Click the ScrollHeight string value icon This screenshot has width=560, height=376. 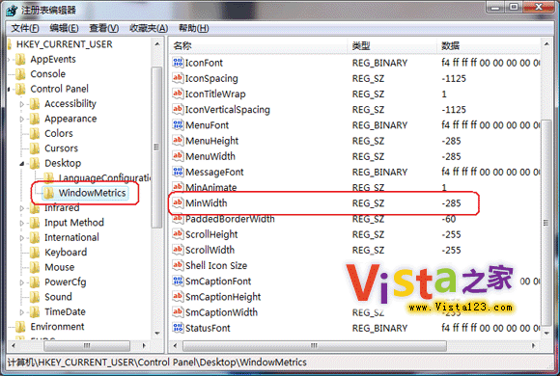pos(178,234)
